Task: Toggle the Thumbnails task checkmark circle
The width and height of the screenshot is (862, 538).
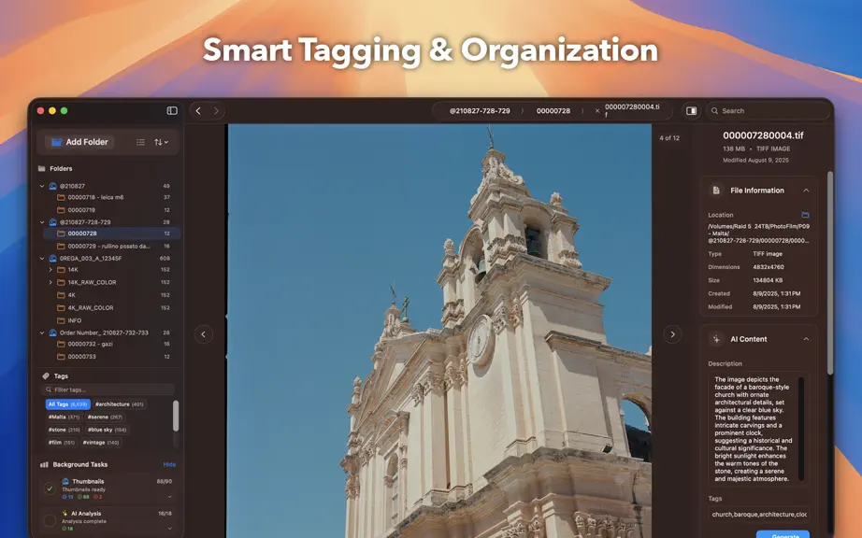Action: click(50, 488)
